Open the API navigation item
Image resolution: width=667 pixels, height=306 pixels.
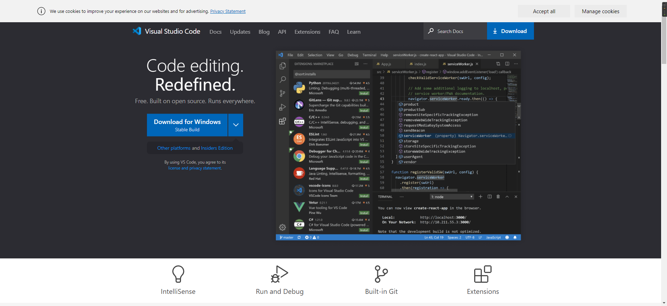tap(282, 32)
